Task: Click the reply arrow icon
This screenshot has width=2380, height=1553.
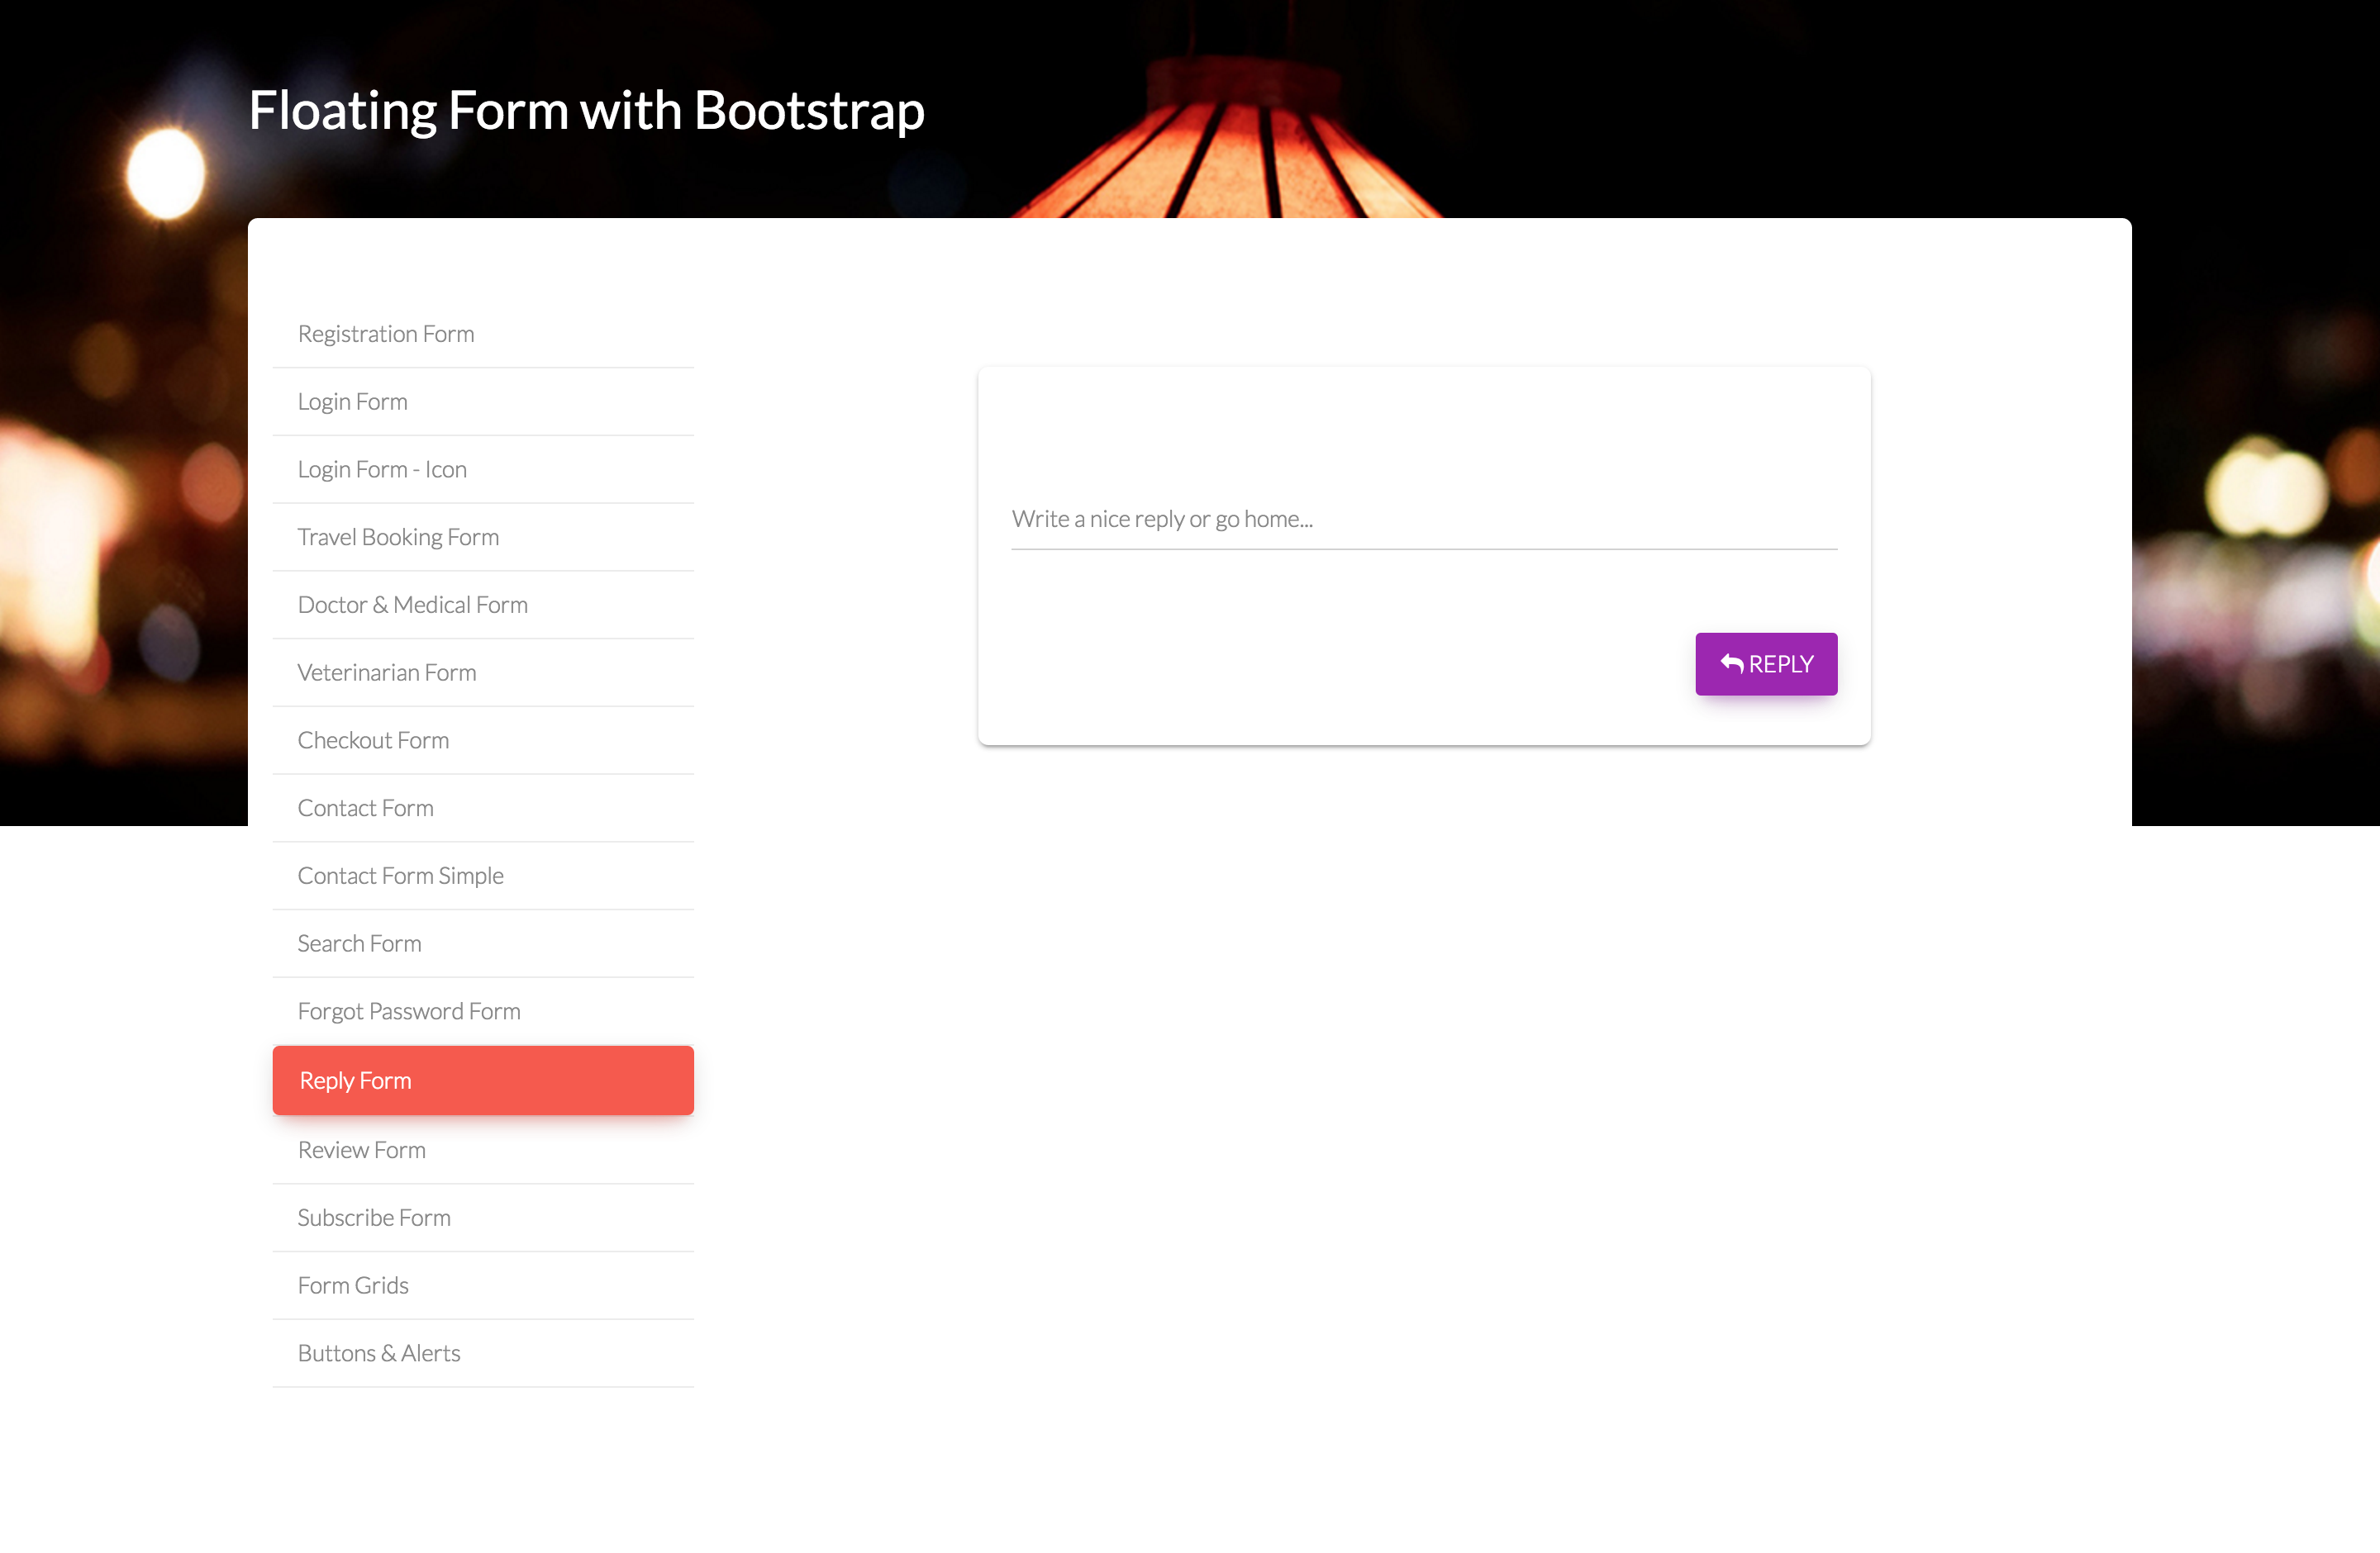Action: (1731, 663)
